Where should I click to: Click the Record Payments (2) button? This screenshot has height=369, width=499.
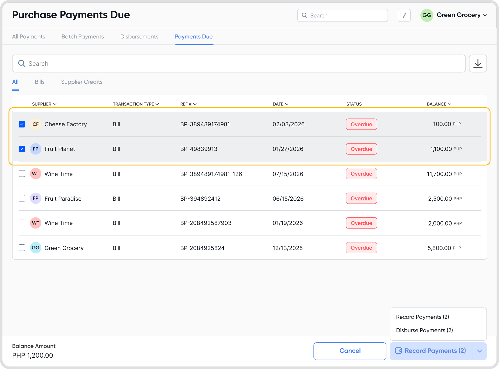tap(430, 351)
